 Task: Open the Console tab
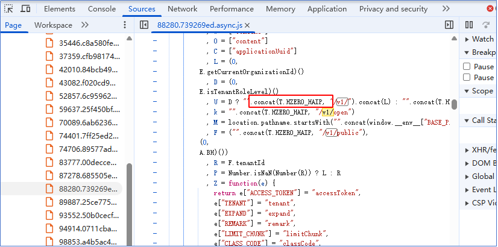pyautogui.click(x=102, y=9)
